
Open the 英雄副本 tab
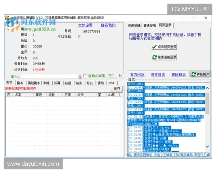pyautogui.click(x=34, y=83)
